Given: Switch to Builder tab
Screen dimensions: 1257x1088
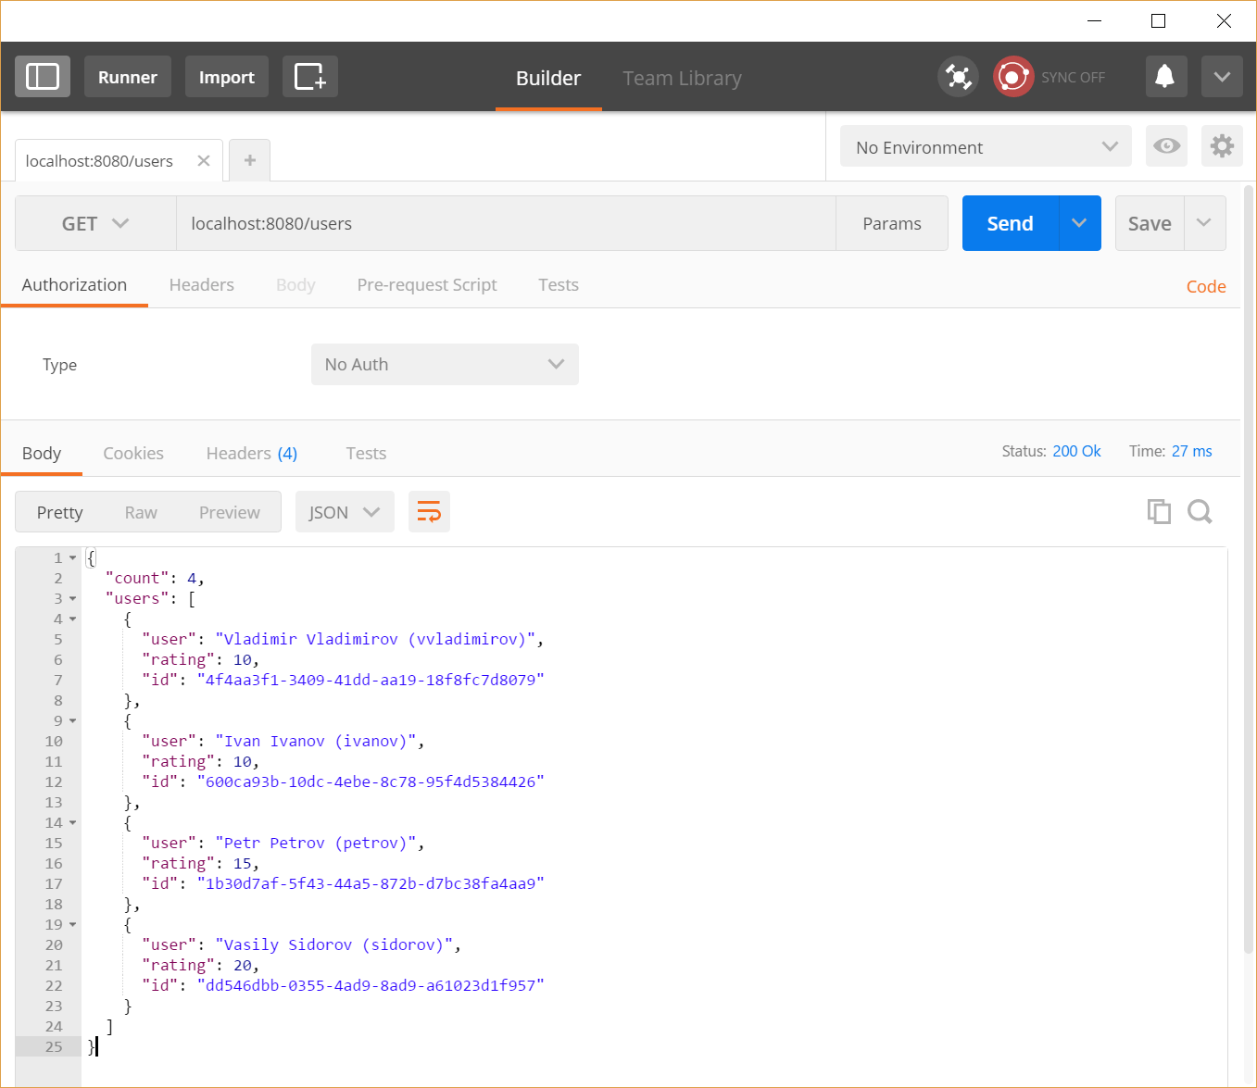Looking at the screenshot, I should pos(548,78).
